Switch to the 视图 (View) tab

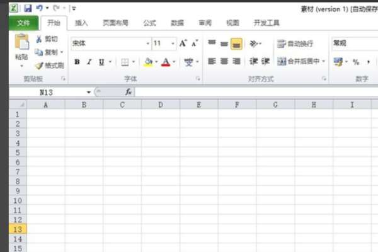[x=232, y=23]
